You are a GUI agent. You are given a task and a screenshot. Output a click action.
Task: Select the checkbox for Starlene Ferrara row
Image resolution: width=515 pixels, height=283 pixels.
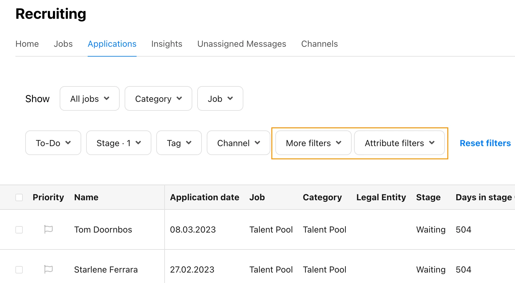(19, 270)
